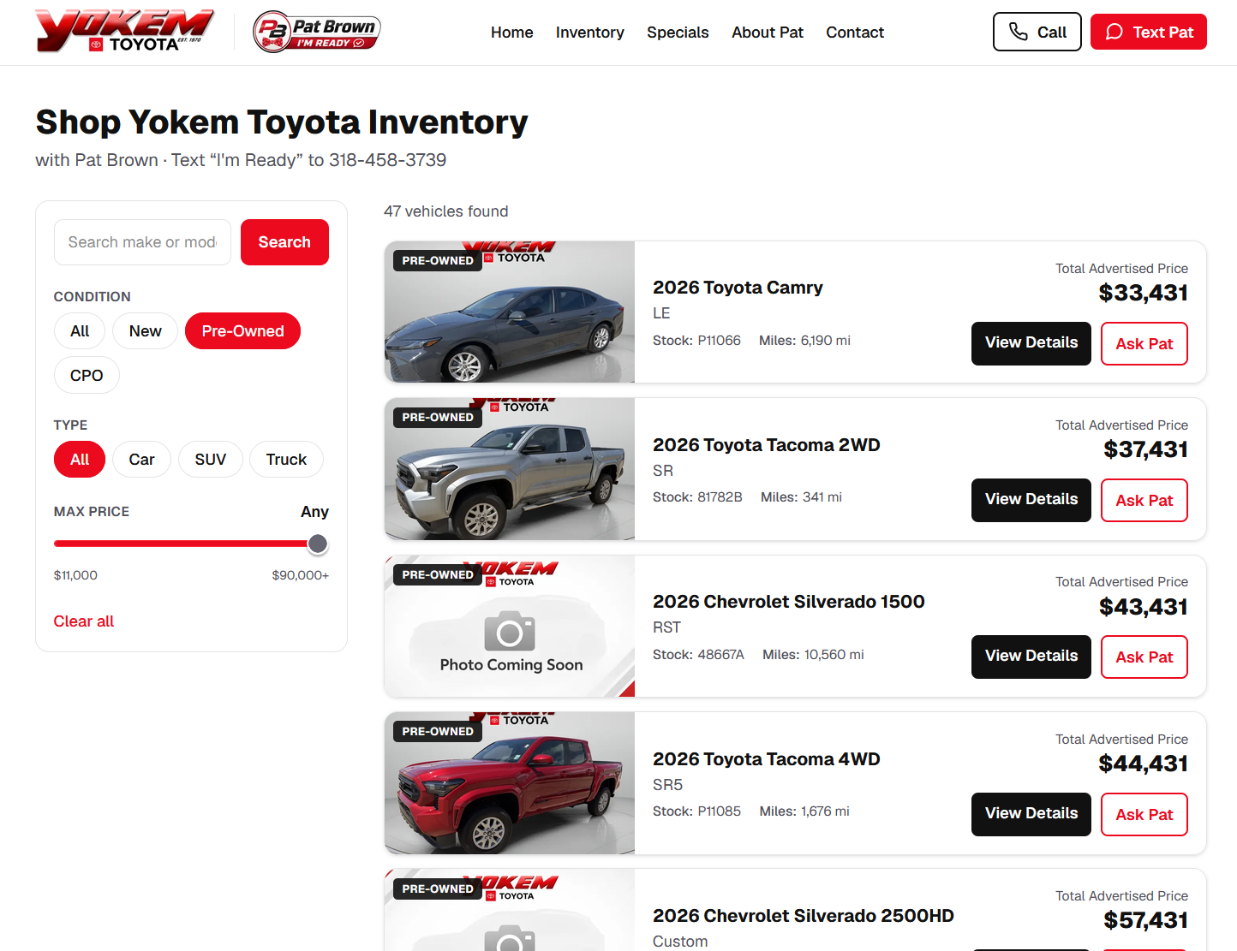Viewport: 1237px width, 951px height.
Task: Click the Text Pat button
Action: click(x=1149, y=32)
